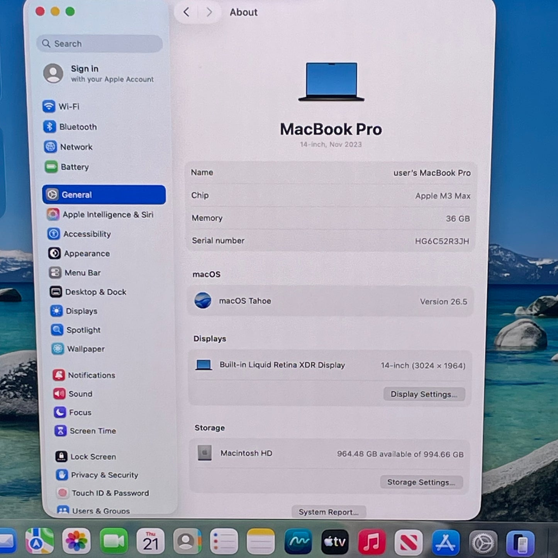Open Reminders in the Dock
The height and width of the screenshot is (558, 558).
(224, 541)
